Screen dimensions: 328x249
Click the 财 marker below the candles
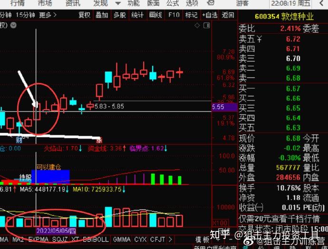pos(19,140)
